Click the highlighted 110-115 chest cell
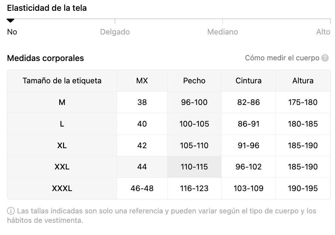 click(194, 167)
